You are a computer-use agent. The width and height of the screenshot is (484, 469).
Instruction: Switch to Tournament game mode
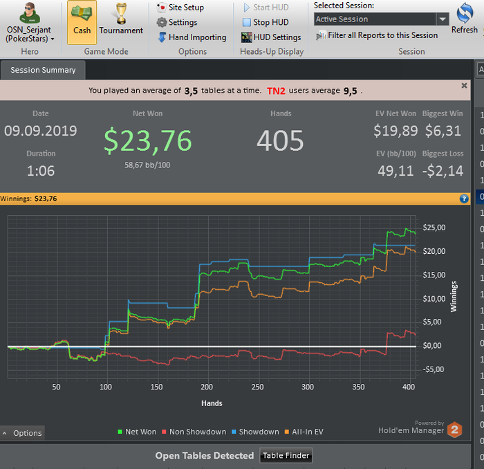[121, 19]
